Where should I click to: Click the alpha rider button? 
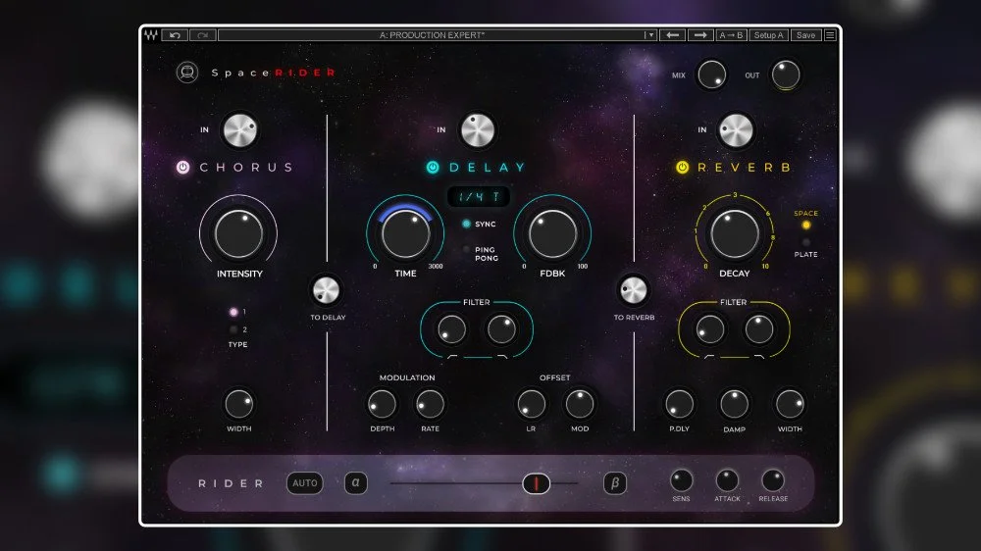click(x=356, y=482)
